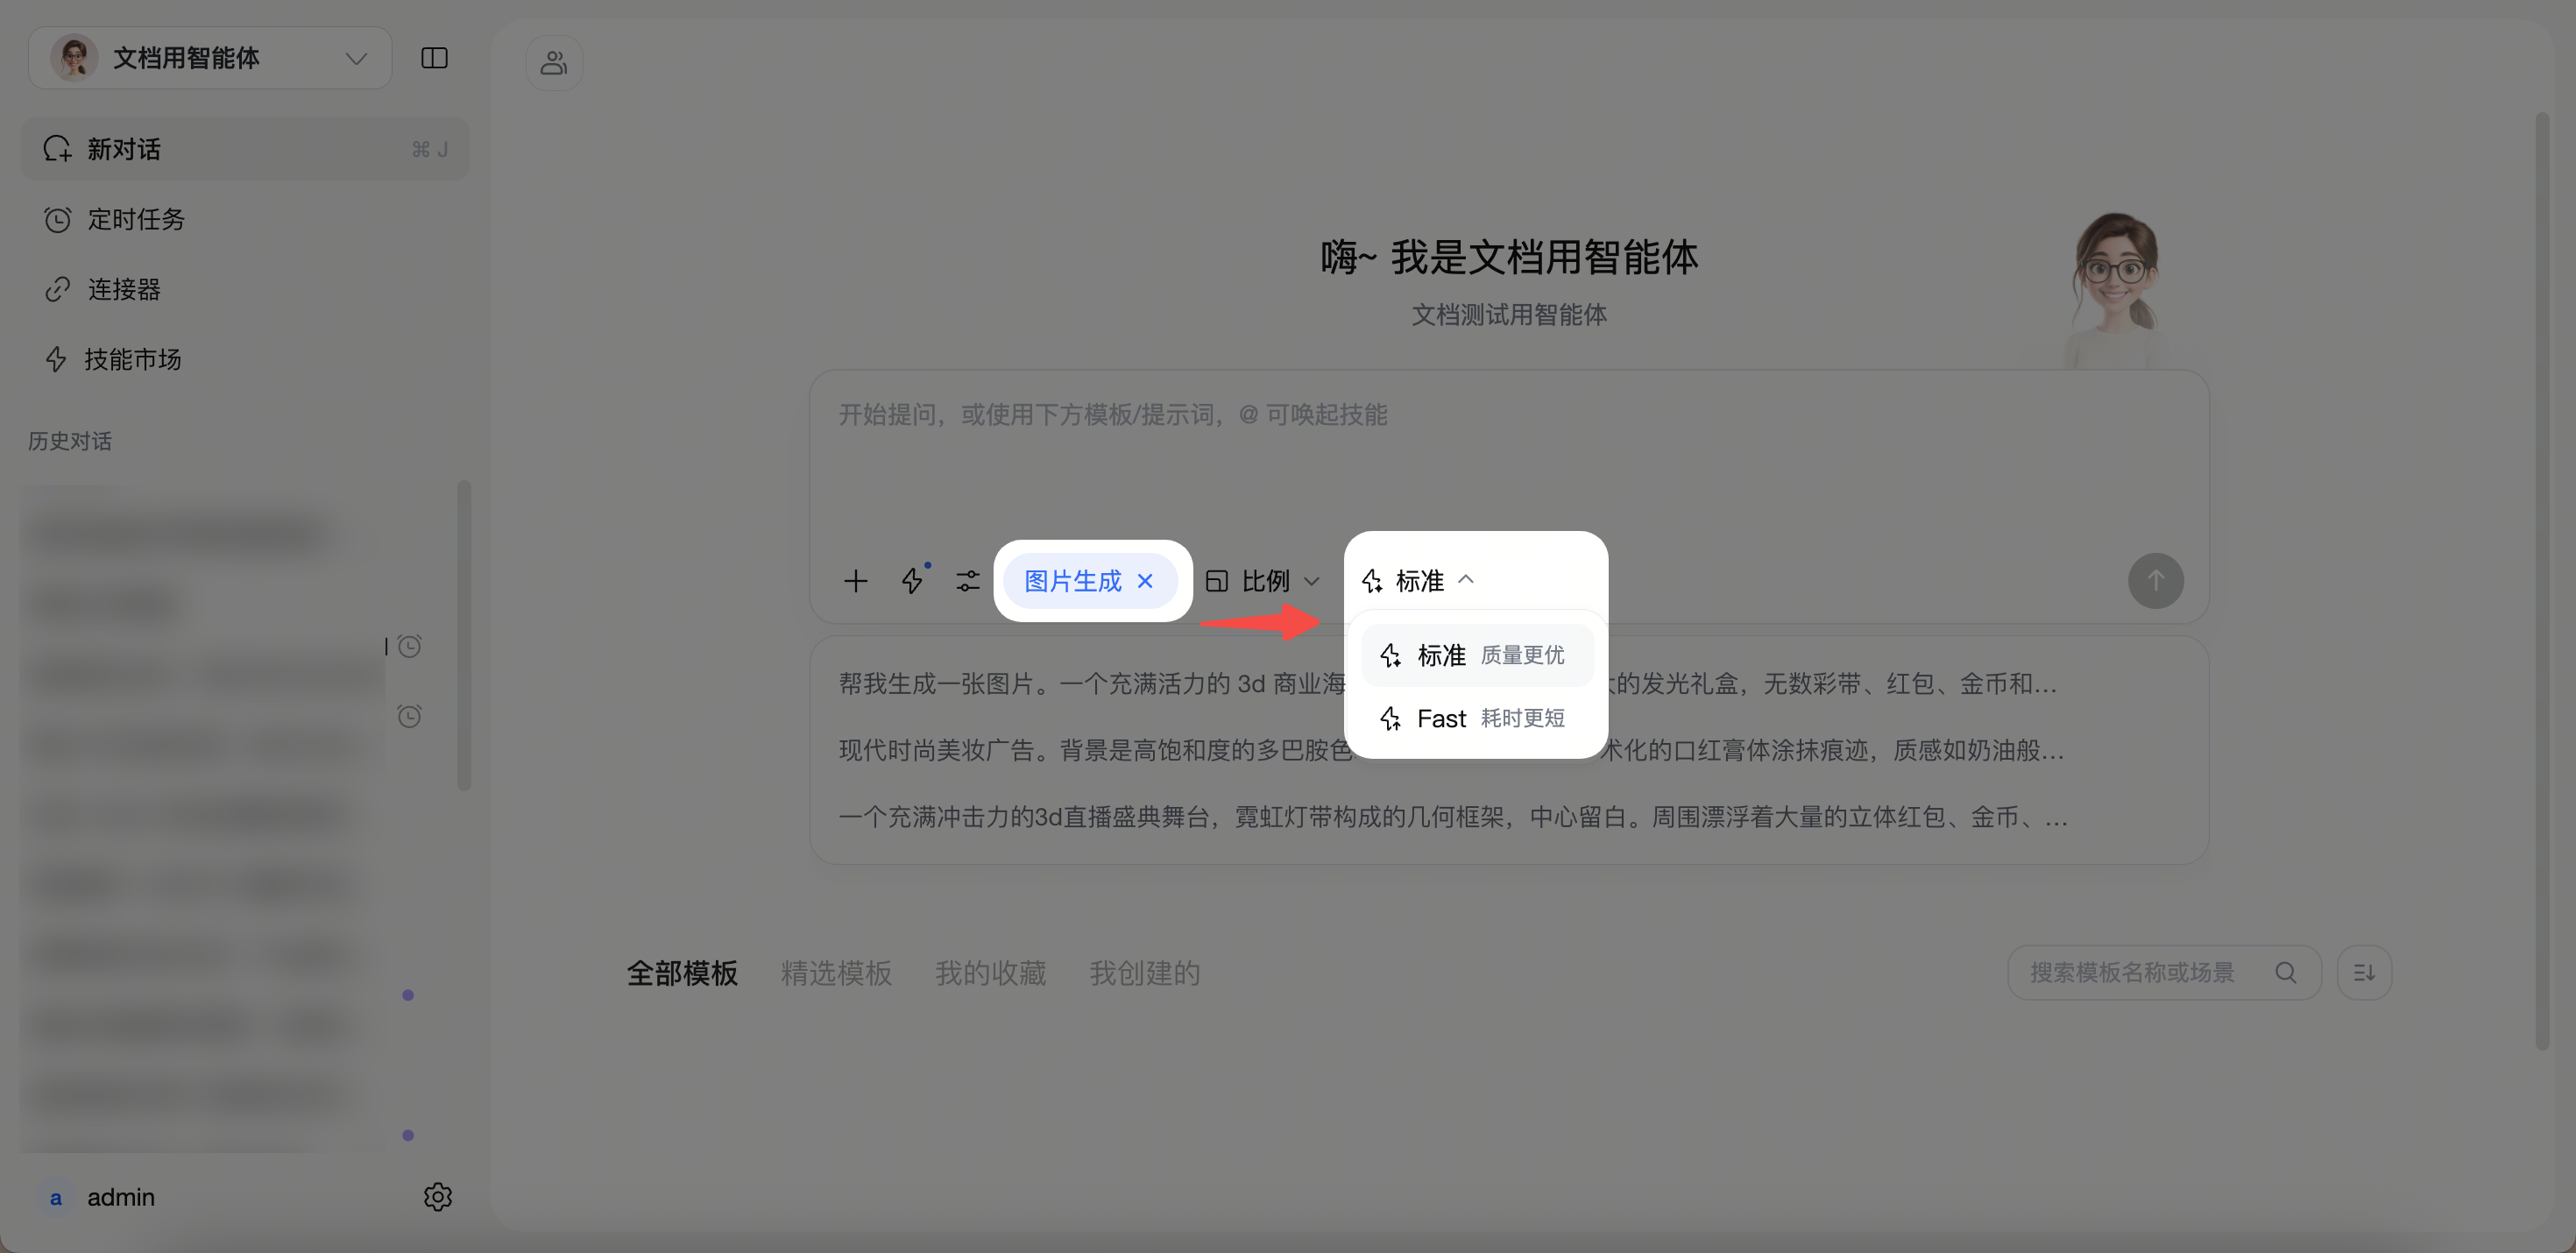Click the plus attachment icon
Image resolution: width=2576 pixels, height=1253 pixels.
855,581
